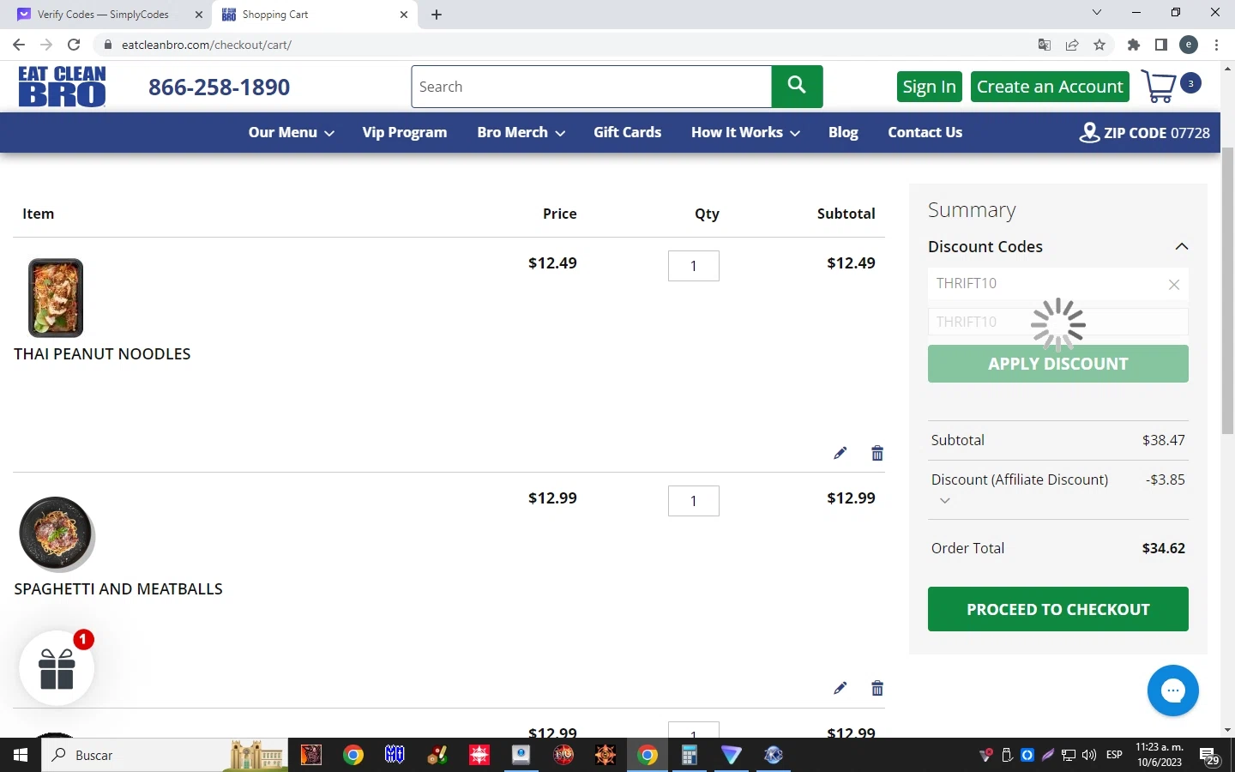Click the browser address bar URL
The width and height of the screenshot is (1235, 772).
[x=207, y=45]
